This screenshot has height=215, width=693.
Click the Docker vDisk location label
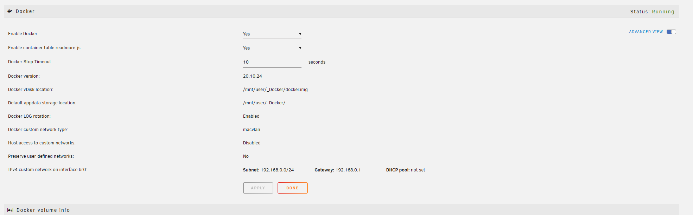click(x=31, y=90)
